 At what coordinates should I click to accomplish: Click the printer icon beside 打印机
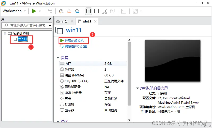coord(62,104)
